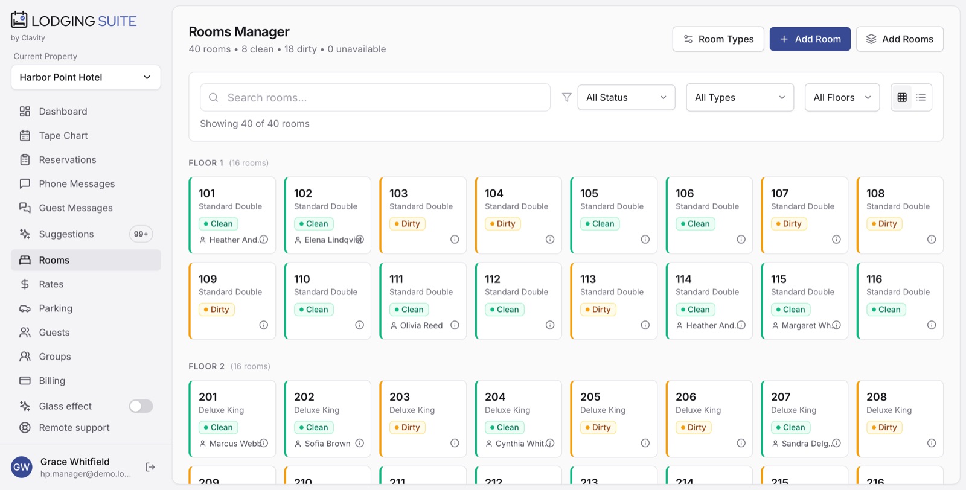Open the Parking section
This screenshot has height=490, width=966.
click(x=86, y=308)
